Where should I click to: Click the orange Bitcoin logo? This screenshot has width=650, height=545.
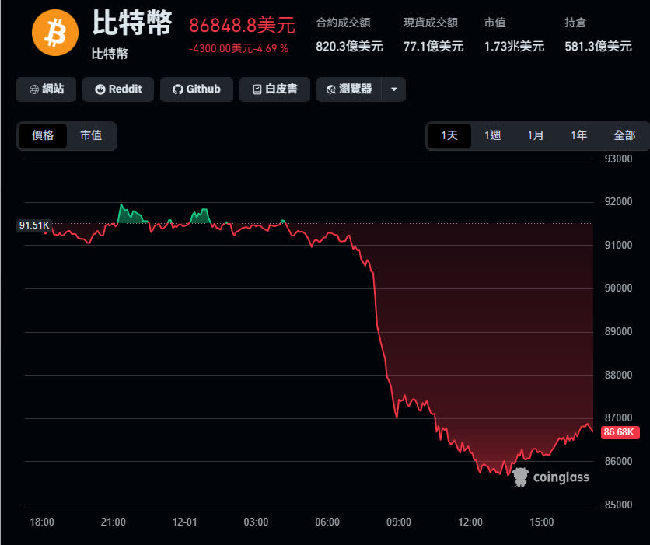coord(55,33)
